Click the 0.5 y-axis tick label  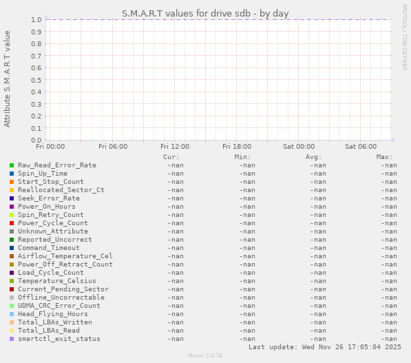point(36,80)
